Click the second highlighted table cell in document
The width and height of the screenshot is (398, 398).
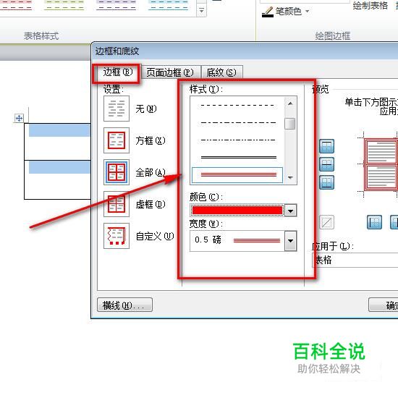click(59, 167)
